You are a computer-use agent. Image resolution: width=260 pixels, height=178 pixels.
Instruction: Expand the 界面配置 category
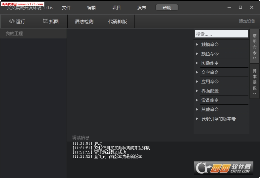pos(222,91)
